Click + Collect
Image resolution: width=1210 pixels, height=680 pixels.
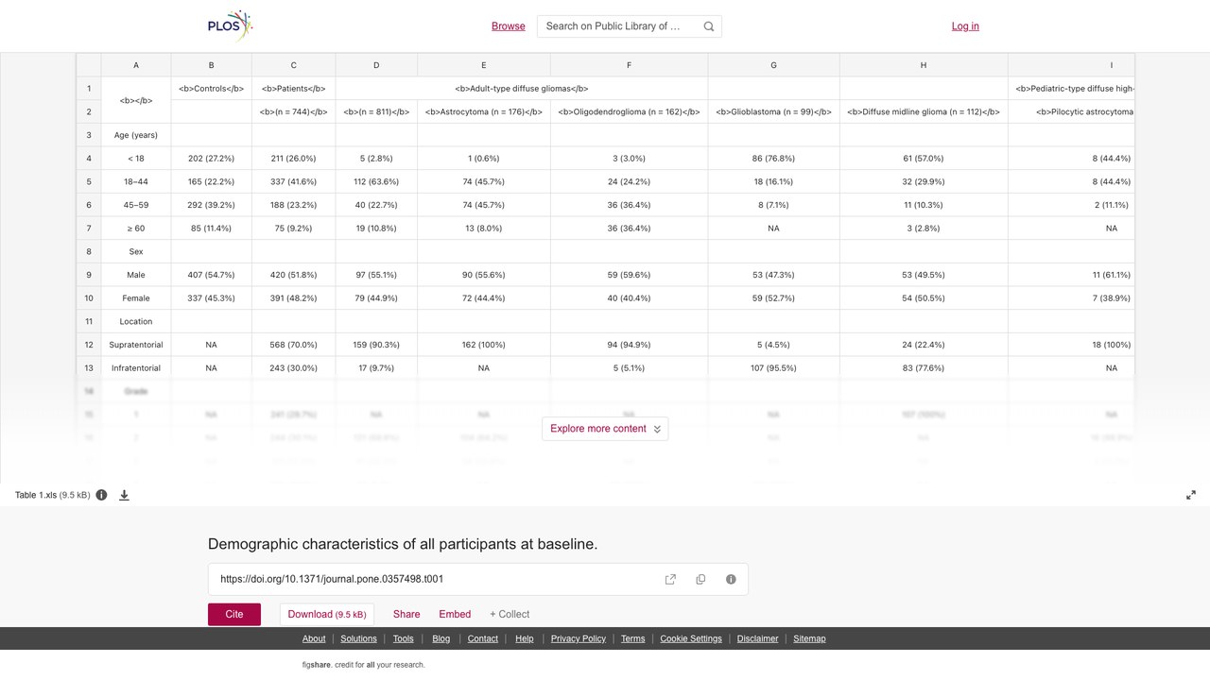pyautogui.click(x=510, y=614)
